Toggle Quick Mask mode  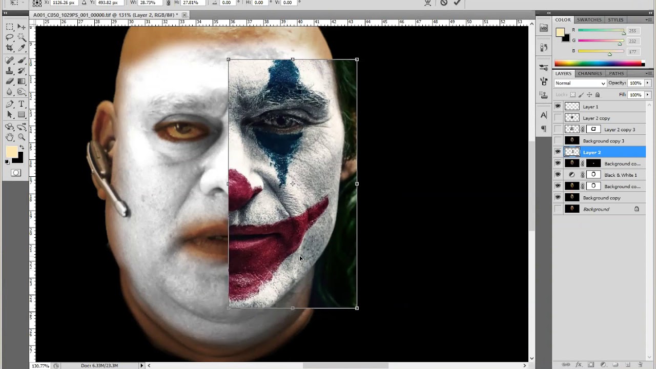coord(16,173)
